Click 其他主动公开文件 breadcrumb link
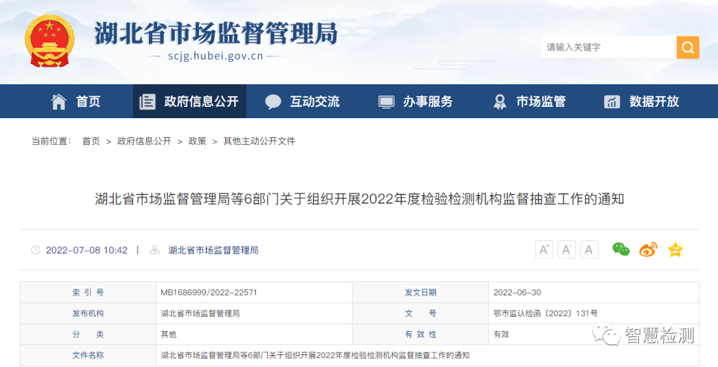718x367 pixels. (x=259, y=141)
